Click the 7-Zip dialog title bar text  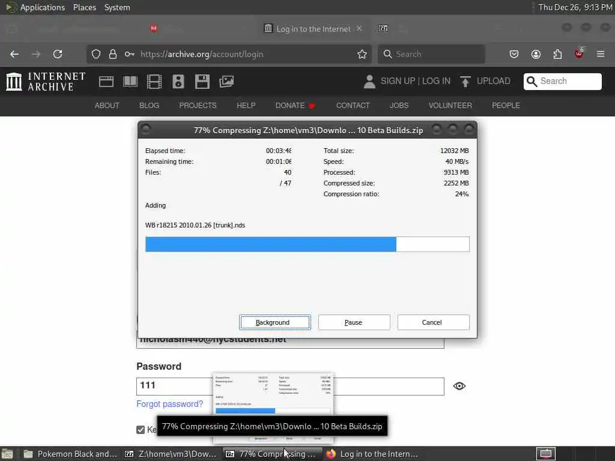(x=308, y=130)
